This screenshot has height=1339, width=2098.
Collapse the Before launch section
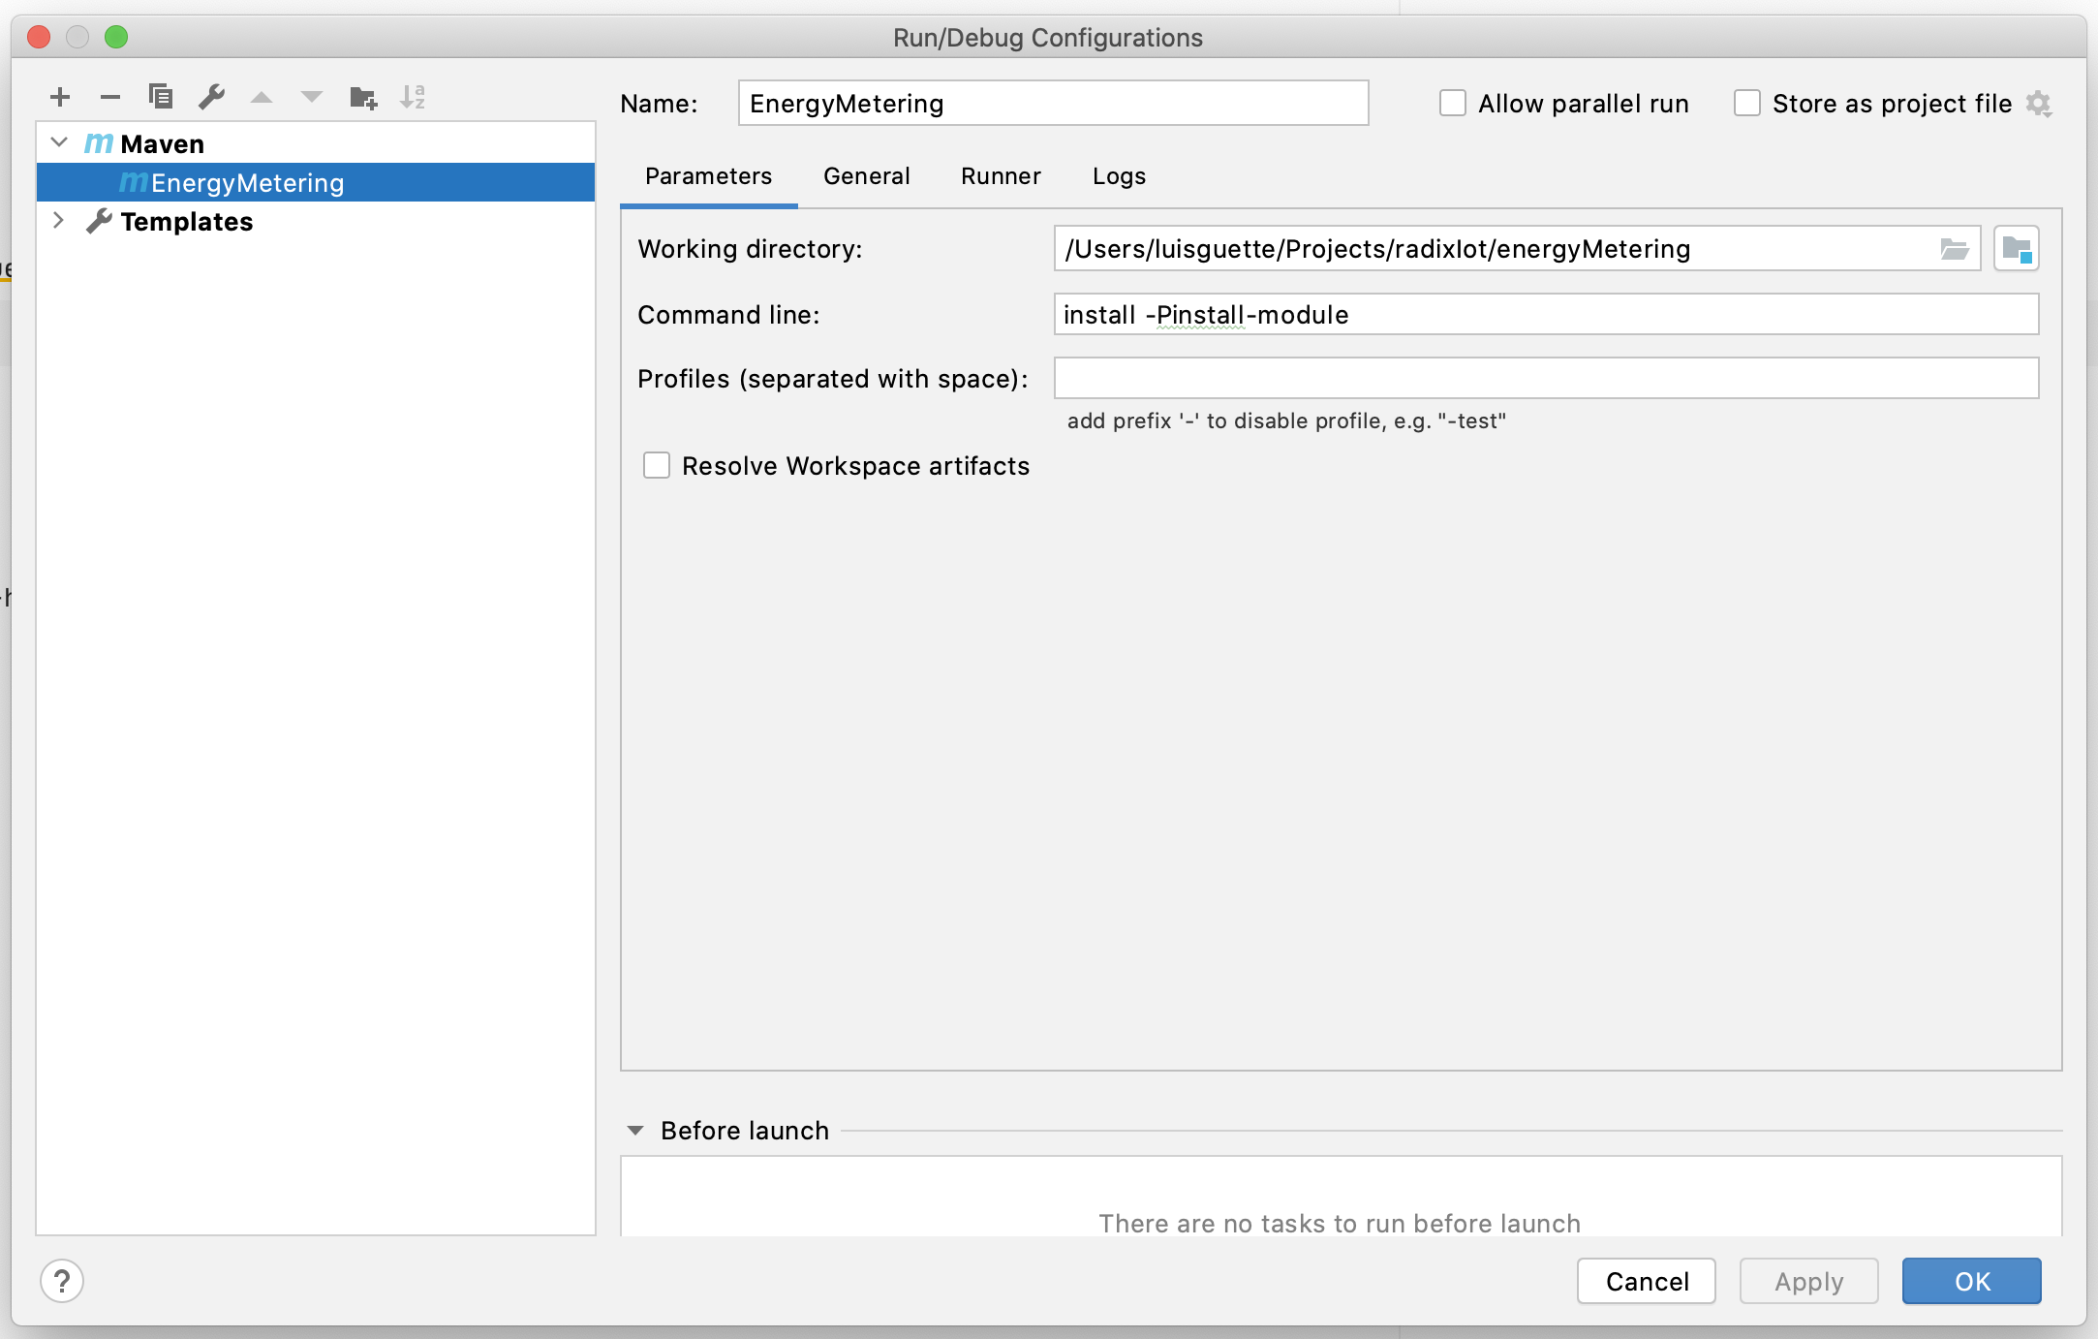[x=635, y=1131]
